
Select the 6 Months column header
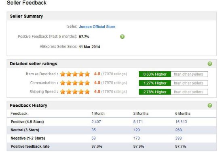pos(183,114)
